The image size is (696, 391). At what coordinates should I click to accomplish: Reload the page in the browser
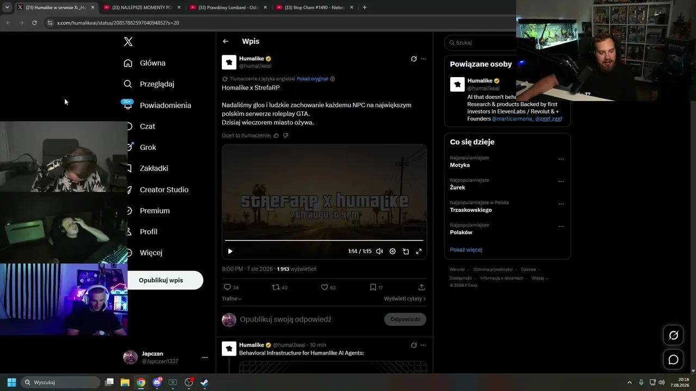coord(34,23)
